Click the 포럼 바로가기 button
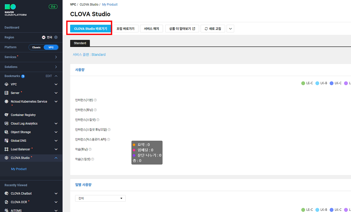 [125, 29]
